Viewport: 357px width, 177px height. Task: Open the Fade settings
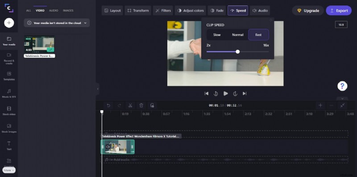217,10
